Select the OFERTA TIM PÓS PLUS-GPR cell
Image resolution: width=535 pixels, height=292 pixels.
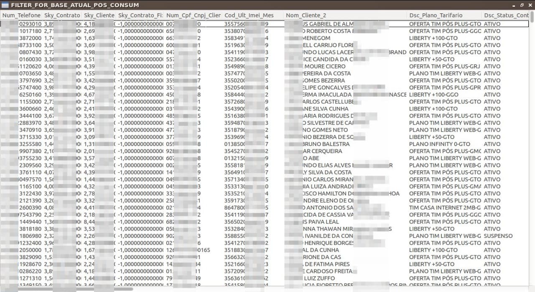point(444,87)
